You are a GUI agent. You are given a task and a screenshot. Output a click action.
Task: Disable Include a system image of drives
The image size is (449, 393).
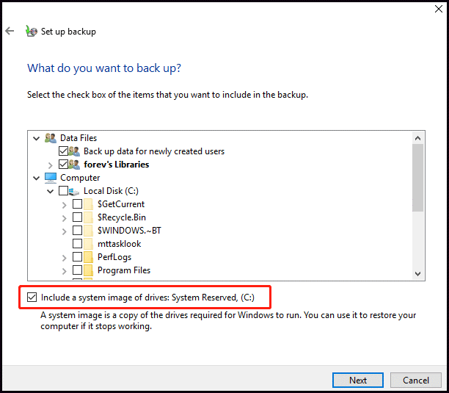31,298
